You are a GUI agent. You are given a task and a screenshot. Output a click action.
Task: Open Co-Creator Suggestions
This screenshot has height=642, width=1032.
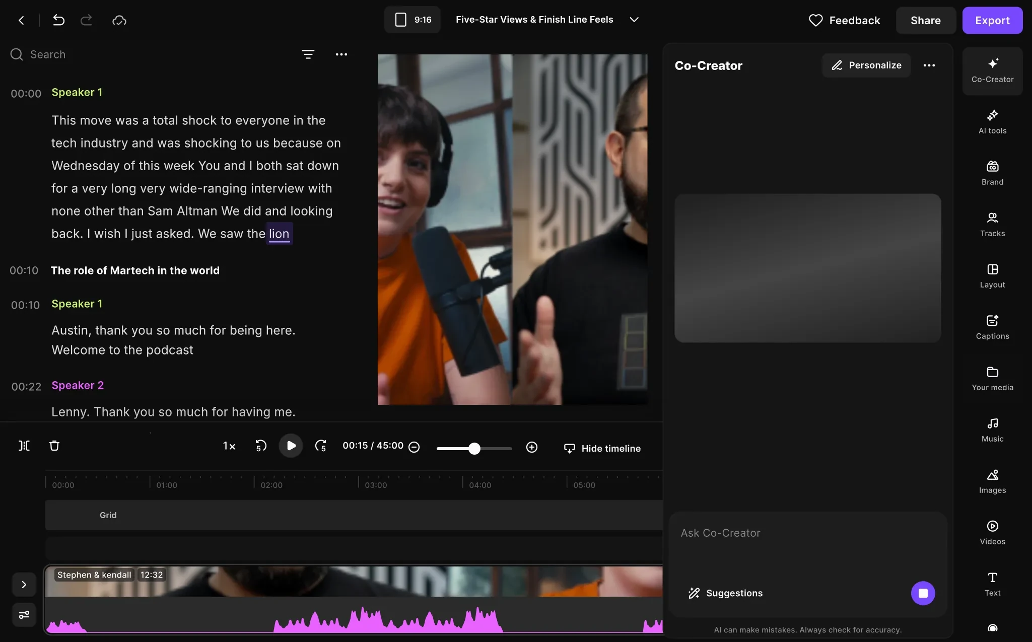pyautogui.click(x=725, y=593)
